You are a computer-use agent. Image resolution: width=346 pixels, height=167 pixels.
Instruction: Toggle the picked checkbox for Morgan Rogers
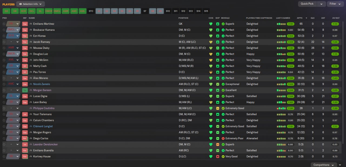[4, 132]
